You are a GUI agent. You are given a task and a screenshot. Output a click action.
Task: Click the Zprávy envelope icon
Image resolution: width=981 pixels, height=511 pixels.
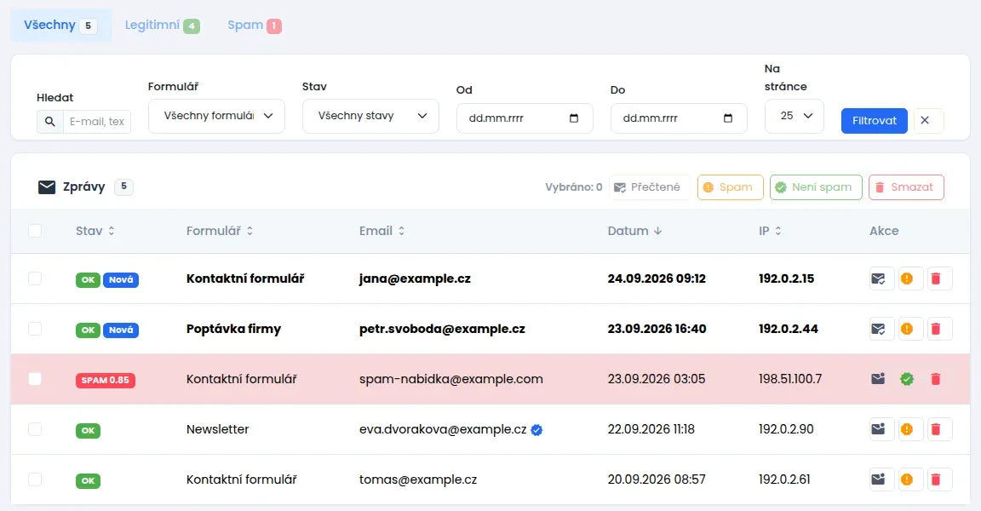point(47,187)
